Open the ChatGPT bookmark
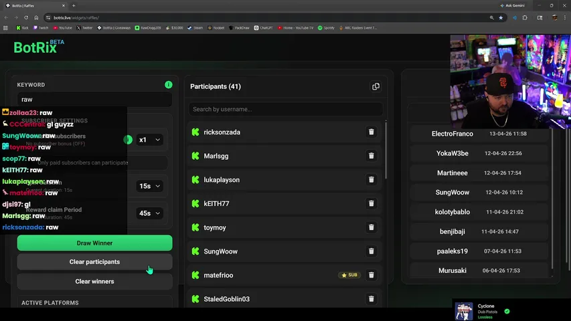This screenshot has height=321, width=571. 263,27
